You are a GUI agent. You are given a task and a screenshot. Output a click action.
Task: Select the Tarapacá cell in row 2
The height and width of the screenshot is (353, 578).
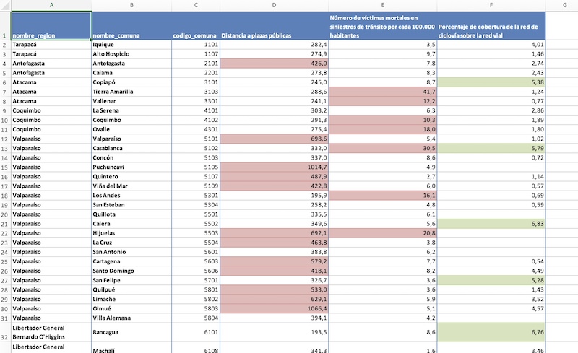(51, 45)
